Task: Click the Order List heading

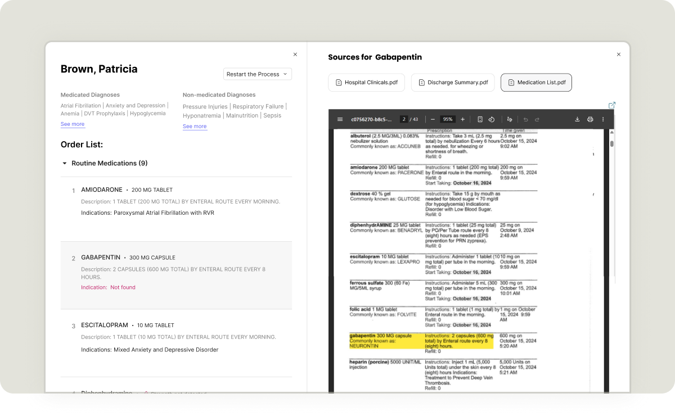Action: point(82,144)
